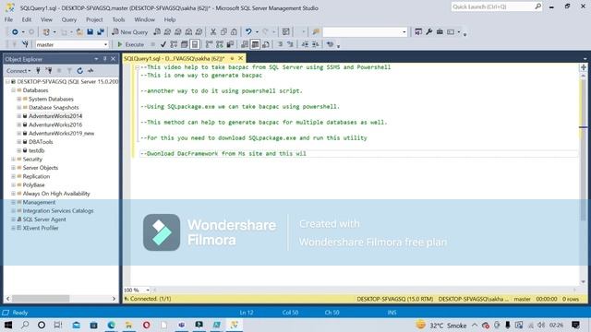Open the 100 % zoom dropdown
Image resolution: width=591 pixels, height=332 pixels.
148,290
